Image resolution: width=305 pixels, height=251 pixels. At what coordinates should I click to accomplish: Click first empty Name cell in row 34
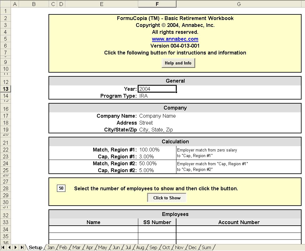pyautogui.click(x=93, y=229)
